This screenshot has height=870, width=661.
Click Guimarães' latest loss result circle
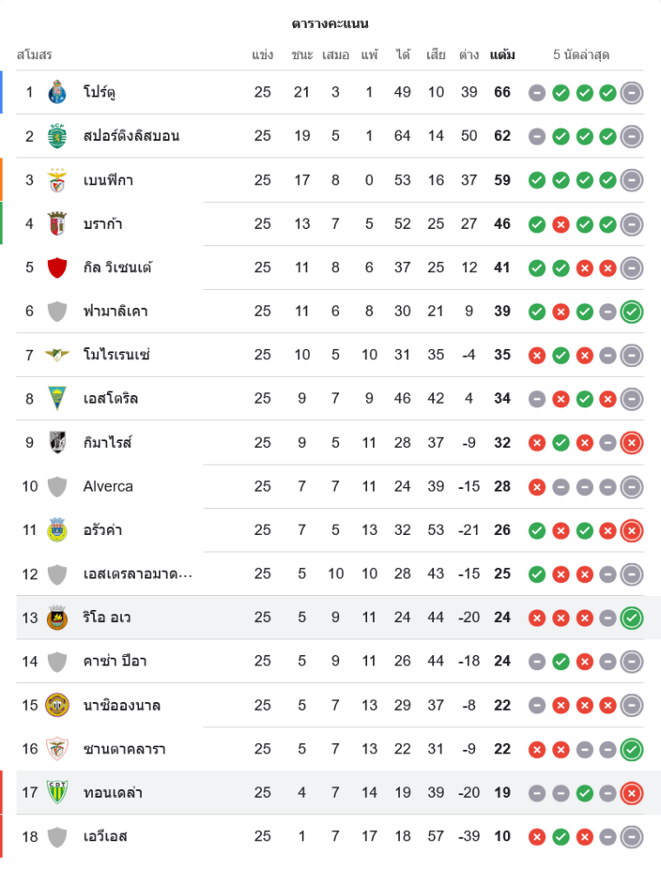point(632,443)
